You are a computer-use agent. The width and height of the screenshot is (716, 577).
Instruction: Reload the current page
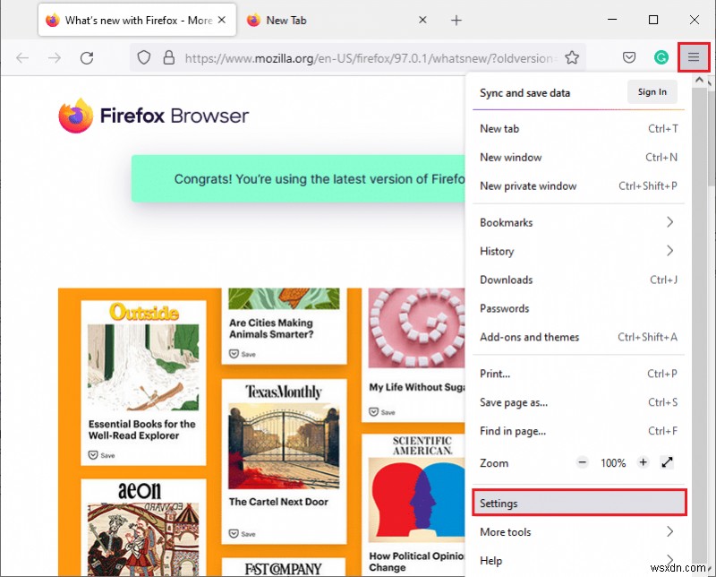pos(87,56)
